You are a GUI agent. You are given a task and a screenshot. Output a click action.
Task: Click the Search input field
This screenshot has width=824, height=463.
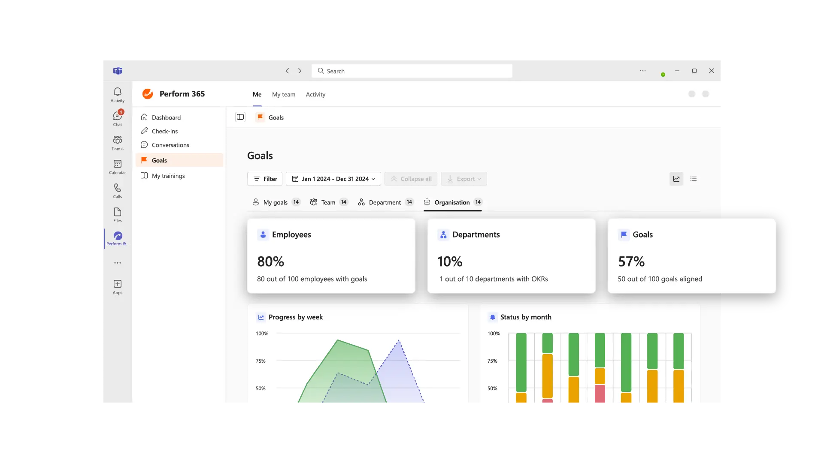[x=412, y=71]
